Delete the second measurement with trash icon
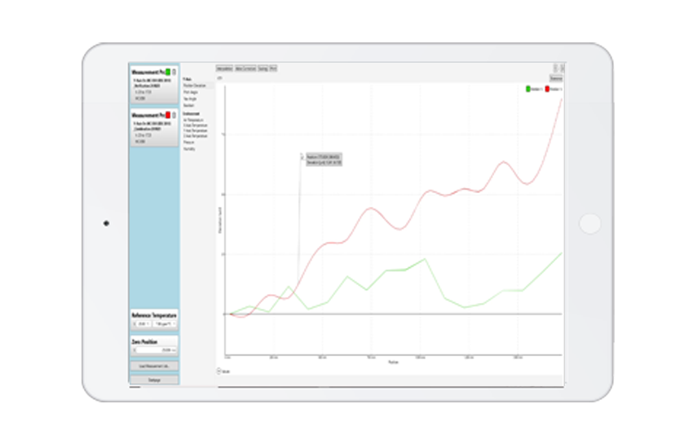Viewport: 693px width, 448px height. (174, 116)
